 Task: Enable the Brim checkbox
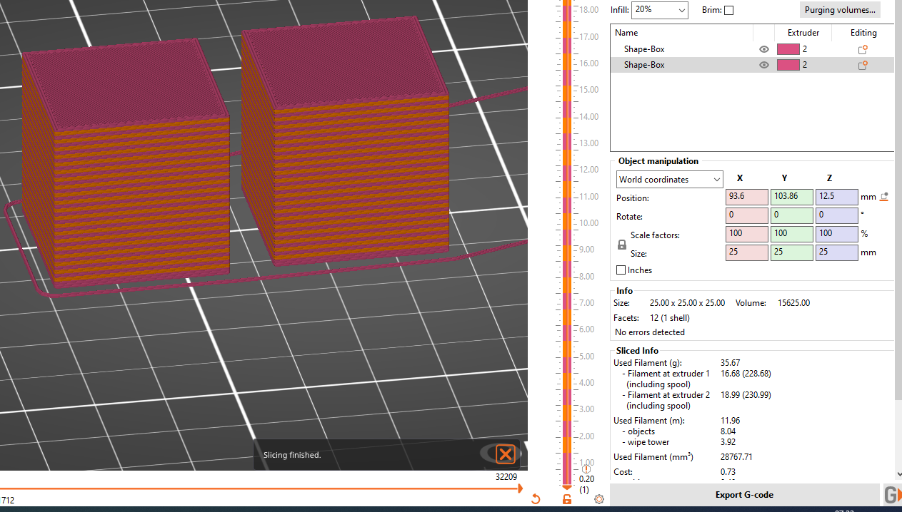point(728,10)
